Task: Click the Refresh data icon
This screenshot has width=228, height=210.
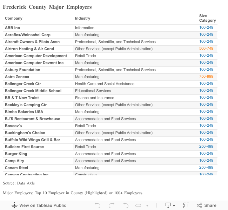Action: click(138, 205)
